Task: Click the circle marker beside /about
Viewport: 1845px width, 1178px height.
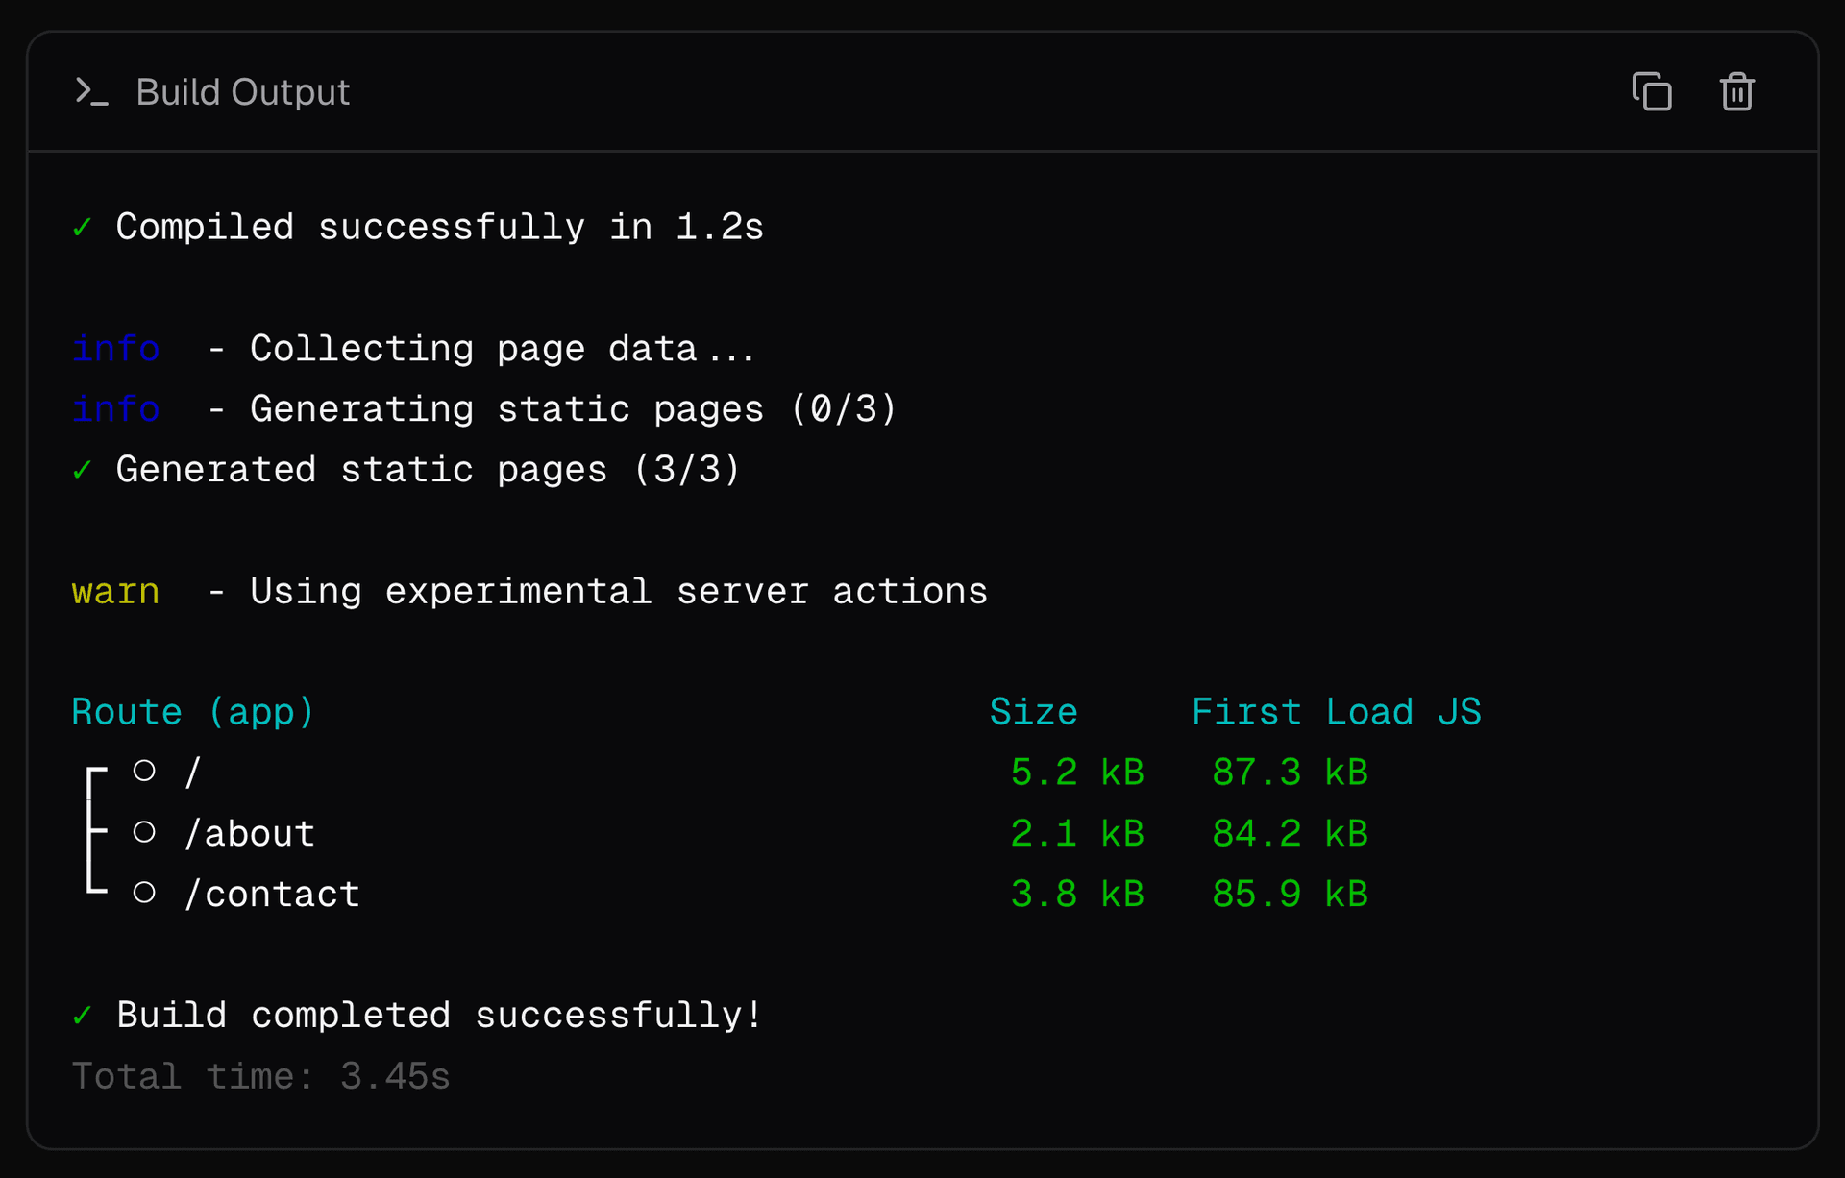Action: point(144,832)
